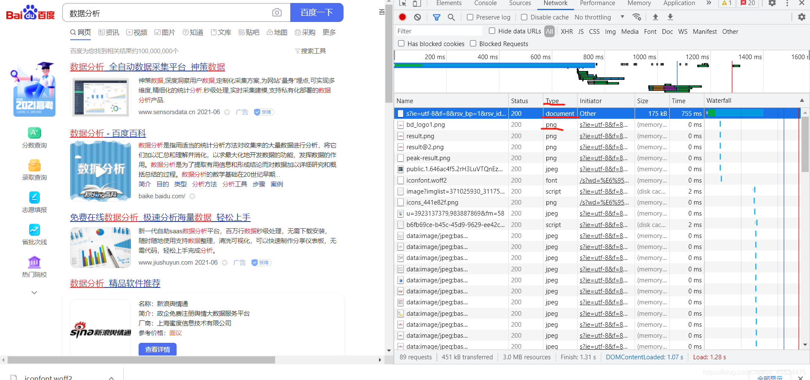Viewport: 810px width, 380px height.
Task: Toggle the device toolbar icon
Action: pos(417,3)
